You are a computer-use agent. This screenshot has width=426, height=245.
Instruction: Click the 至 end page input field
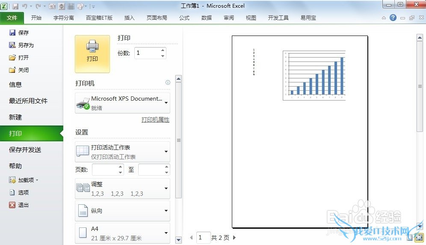point(151,170)
